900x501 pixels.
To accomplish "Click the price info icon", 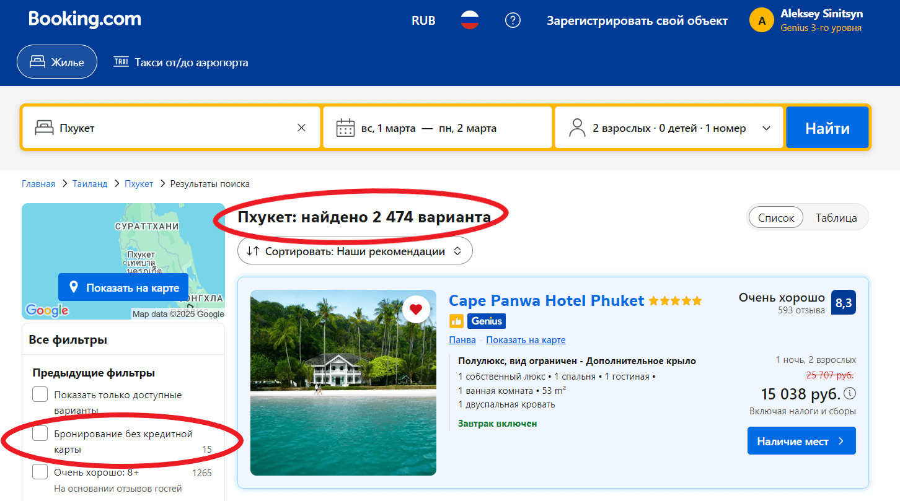I will (850, 393).
